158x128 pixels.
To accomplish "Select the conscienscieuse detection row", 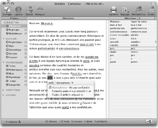I will click(133, 32).
